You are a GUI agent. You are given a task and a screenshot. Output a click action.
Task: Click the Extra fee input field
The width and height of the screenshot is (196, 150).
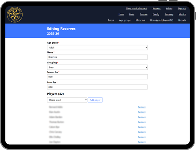(97, 87)
